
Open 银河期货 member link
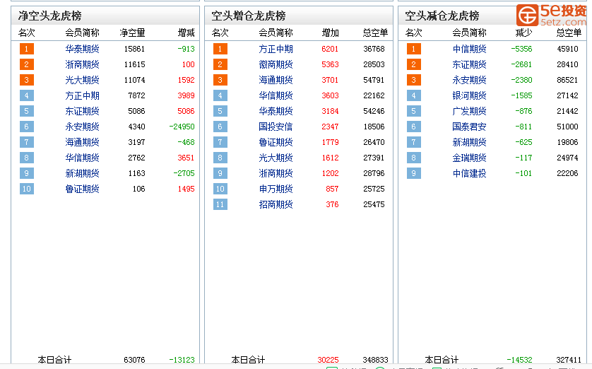click(469, 95)
